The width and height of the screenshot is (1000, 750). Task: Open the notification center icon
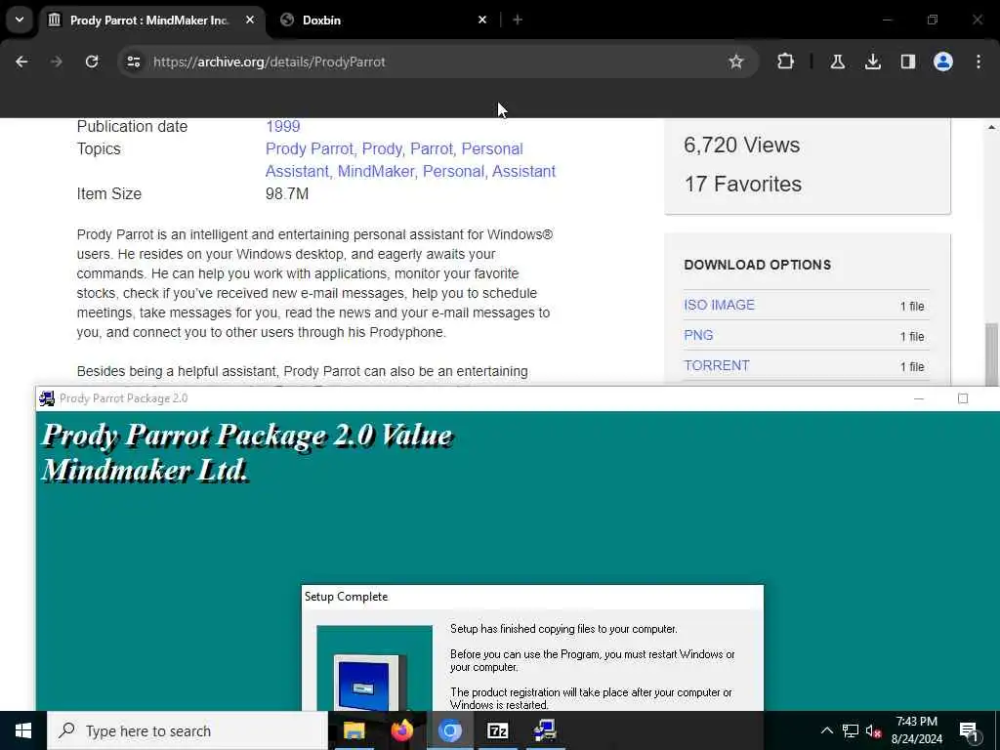(x=969, y=730)
